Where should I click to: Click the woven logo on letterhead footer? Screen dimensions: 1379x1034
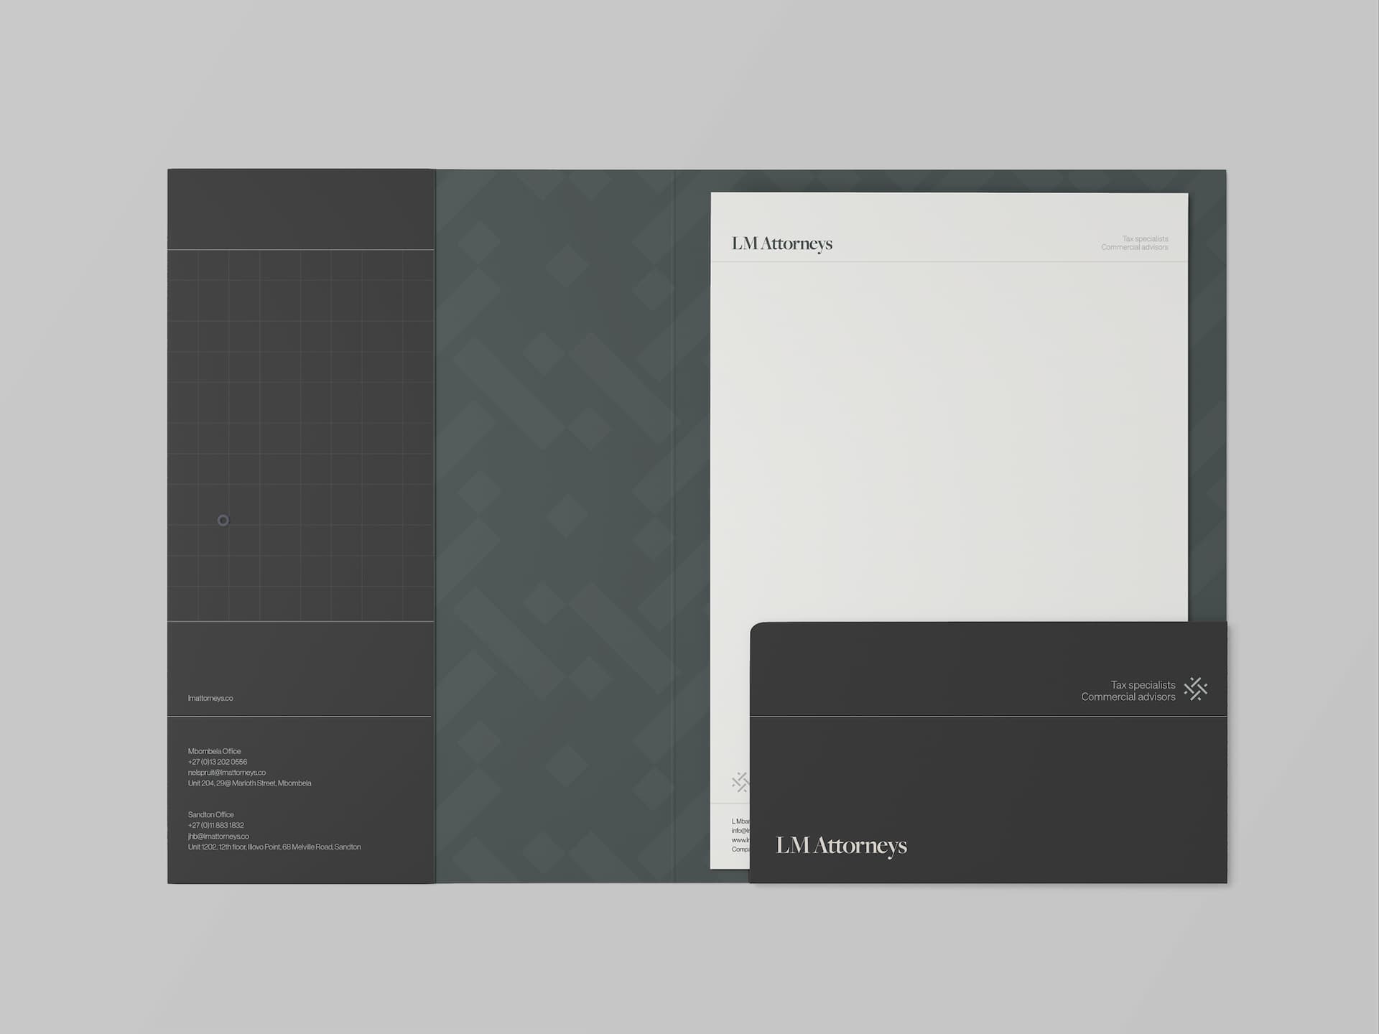(740, 781)
